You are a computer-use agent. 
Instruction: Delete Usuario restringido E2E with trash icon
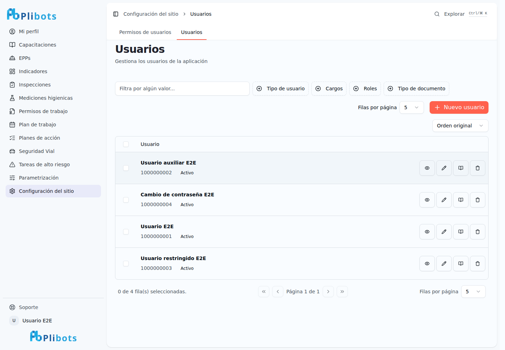click(x=478, y=264)
